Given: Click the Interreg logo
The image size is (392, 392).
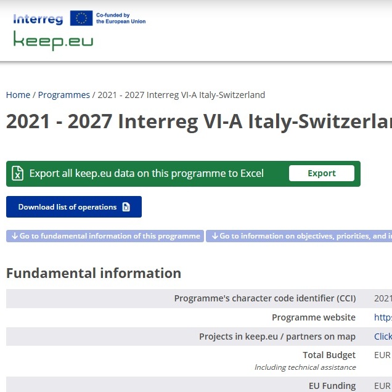Looking at the screenshot, I should [x=38, y=19].
